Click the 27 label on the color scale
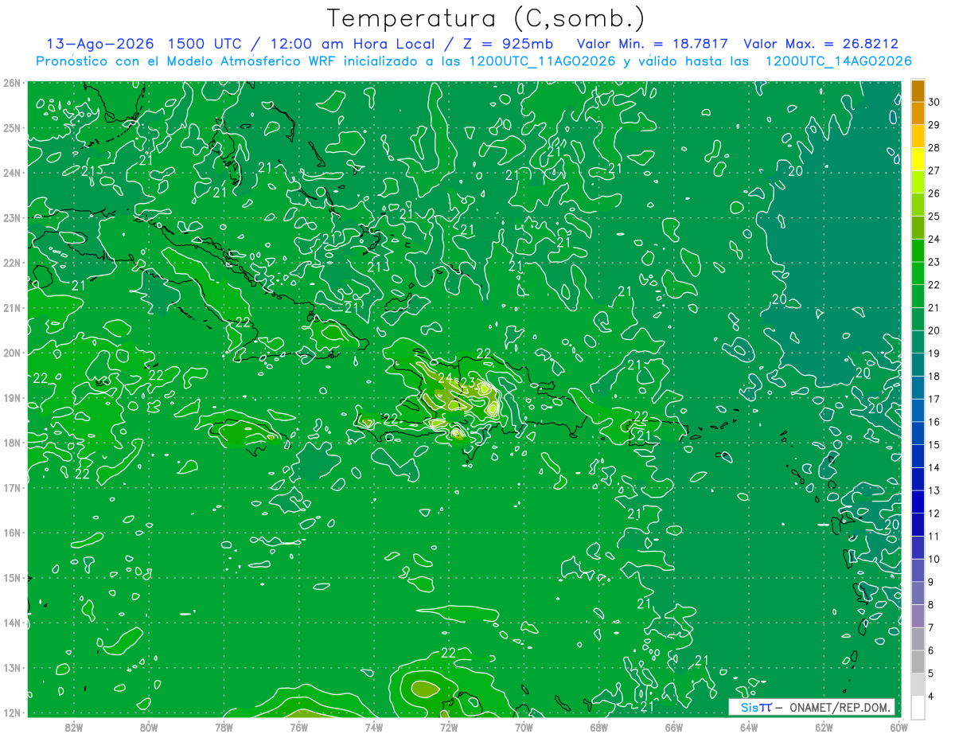Screen dimensions: 955x738 pos(934,170)
